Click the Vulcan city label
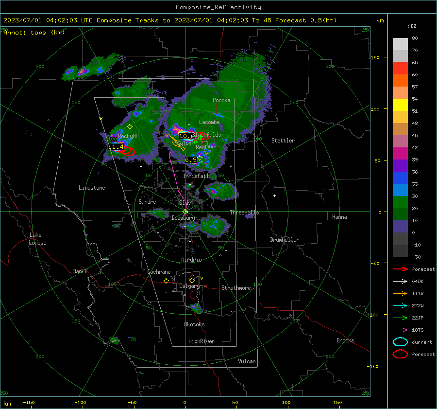 point(247,361)
